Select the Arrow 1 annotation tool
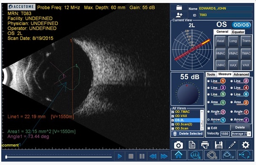 pos(216,120)
